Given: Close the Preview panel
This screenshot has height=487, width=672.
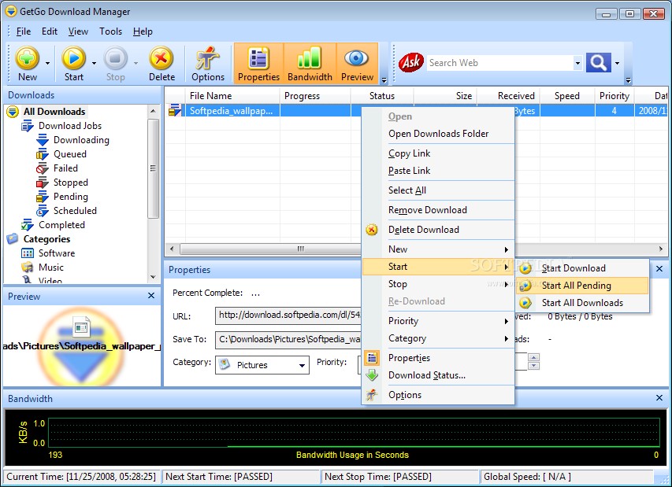Looking at the screenshot, I should click(x=151, y=296).
